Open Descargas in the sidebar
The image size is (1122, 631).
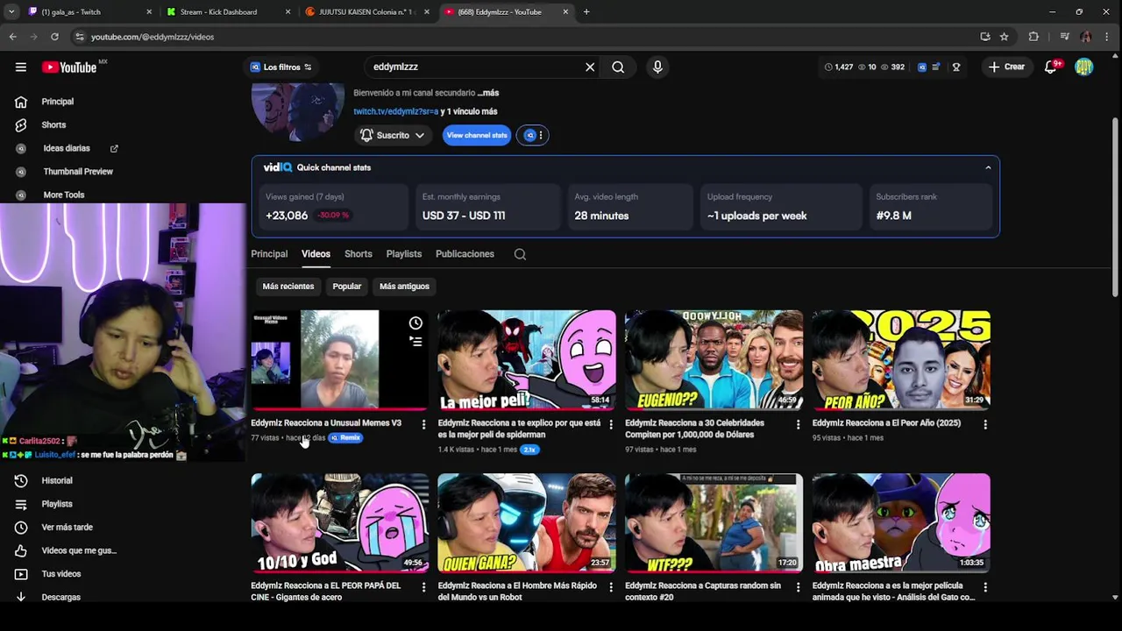point(61,597)
